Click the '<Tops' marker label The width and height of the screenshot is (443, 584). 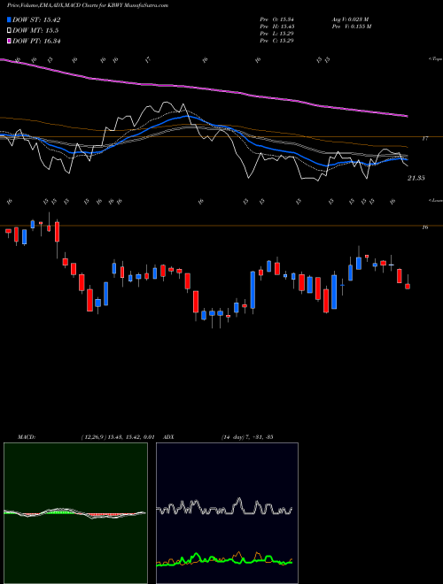click(436, 59)
